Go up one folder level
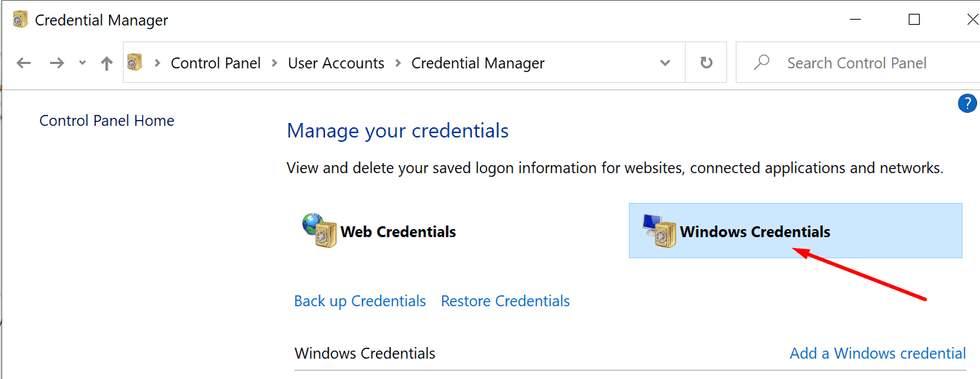Viewport: 980px width, 379px height. (x=107, y=63)
